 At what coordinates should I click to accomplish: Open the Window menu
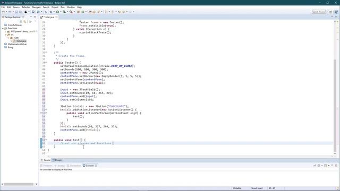coord(71,7)
